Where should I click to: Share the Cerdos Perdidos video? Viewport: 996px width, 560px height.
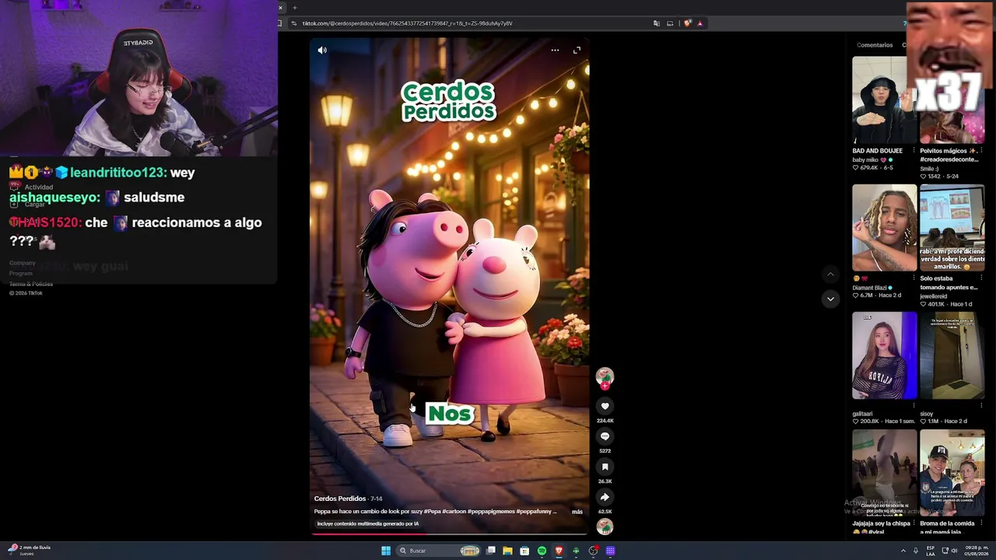coord(605,497)
